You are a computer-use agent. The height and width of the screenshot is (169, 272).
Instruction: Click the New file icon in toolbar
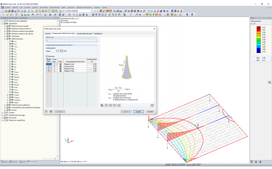coord(3,11)
